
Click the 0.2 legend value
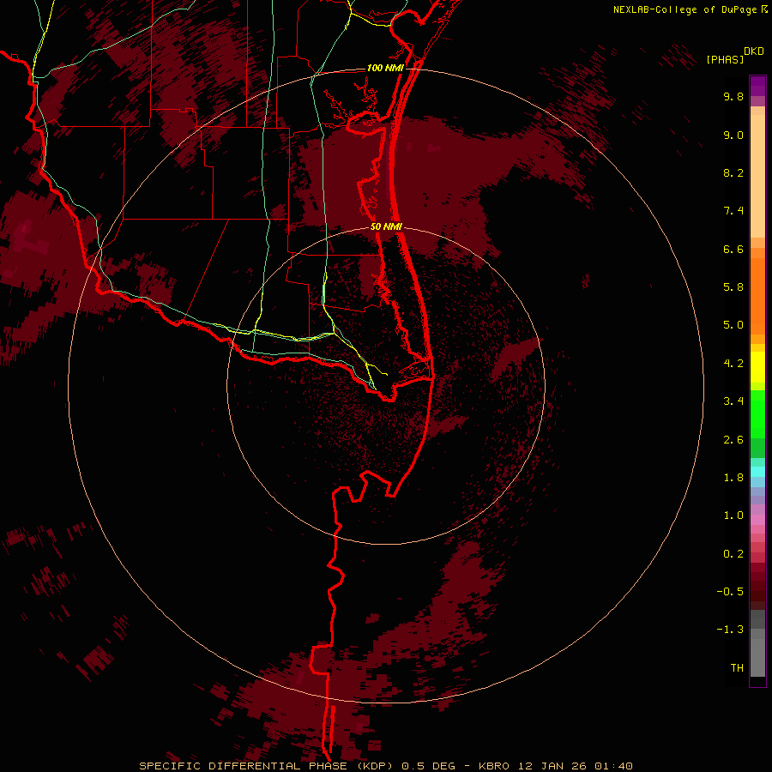pos(733,554)
